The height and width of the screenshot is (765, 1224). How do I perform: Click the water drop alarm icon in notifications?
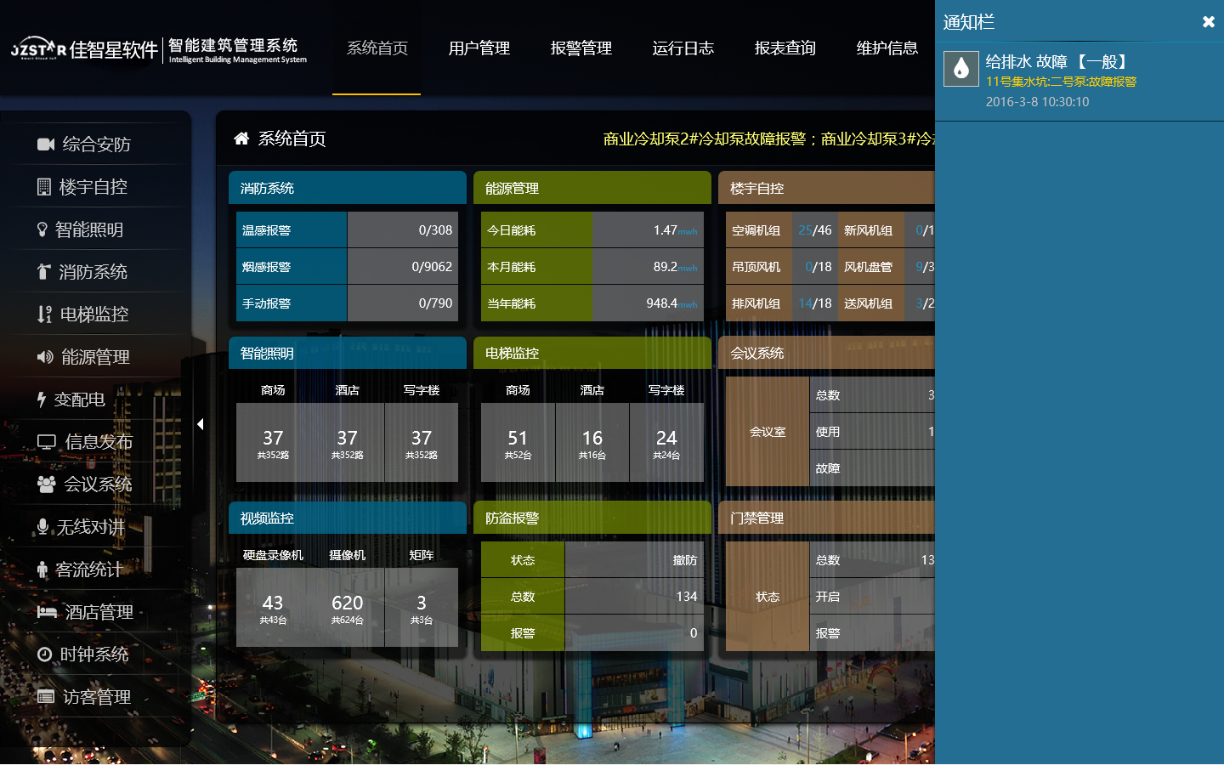[x=961, y=69]
